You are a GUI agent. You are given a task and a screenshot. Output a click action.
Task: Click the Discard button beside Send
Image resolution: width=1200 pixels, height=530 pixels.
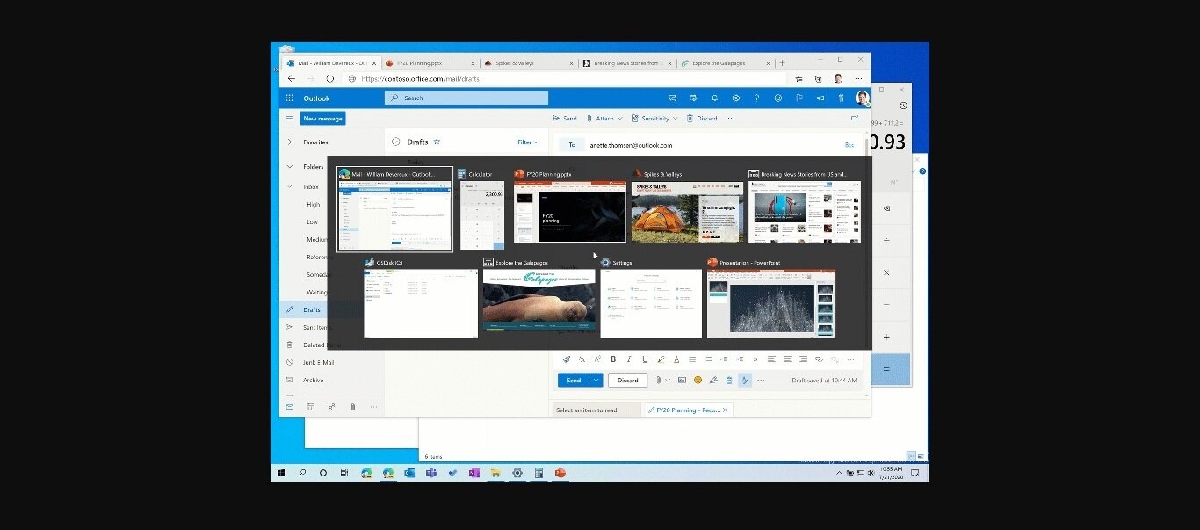[627, 381]
